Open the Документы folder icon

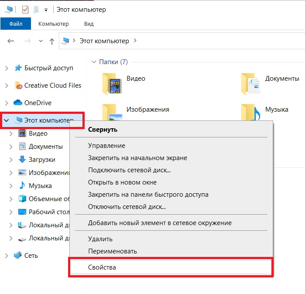250,83
